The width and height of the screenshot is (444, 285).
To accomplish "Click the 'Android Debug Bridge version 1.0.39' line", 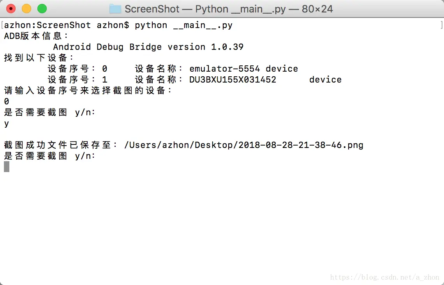I will coord(148,47).
